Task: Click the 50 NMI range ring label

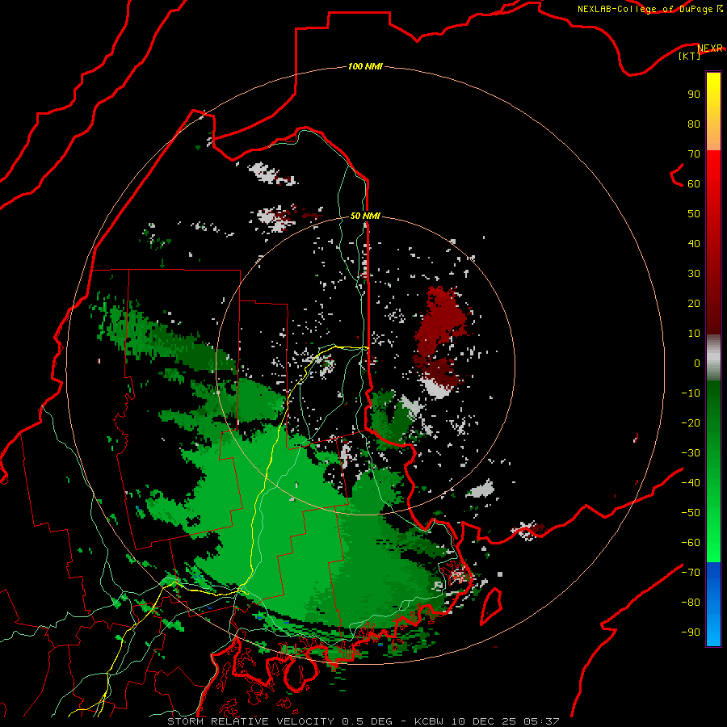Action: [365, 216]
